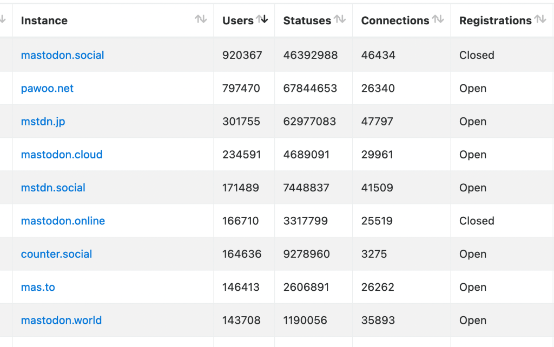Viewport: 554px width, 347px height.
Task: Open mastodon.cloud instance page
Action: click(62, 155)
